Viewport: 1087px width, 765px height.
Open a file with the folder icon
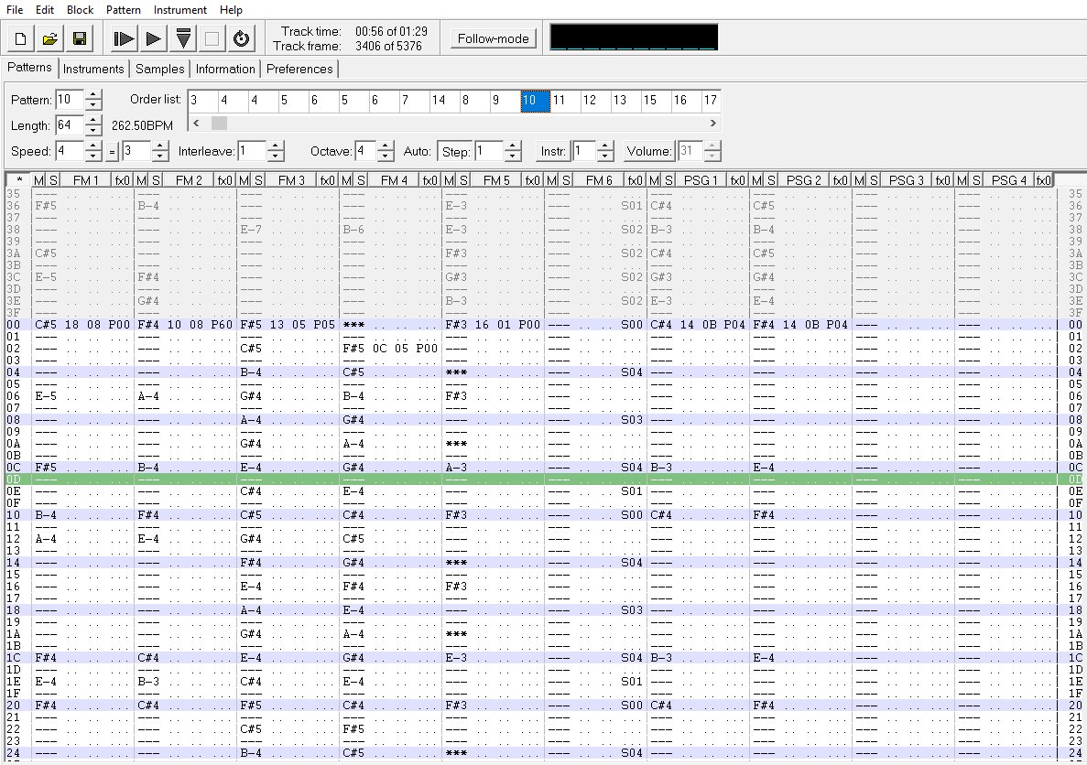pyautogui.click(x=50, y=38)
